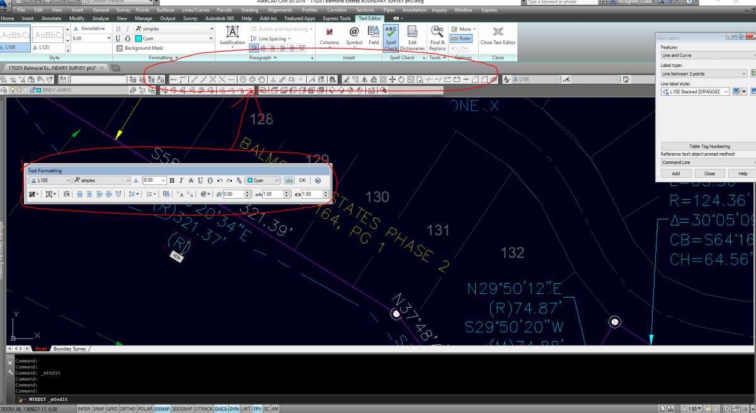Click Background Mask in Formatting panel
This screenshot has height=413, width=756.
click(x=139, y=48)
